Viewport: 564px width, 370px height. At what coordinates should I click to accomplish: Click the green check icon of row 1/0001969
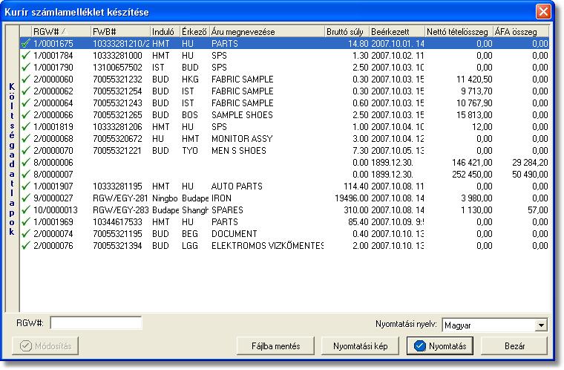pyautogui.click(x=25, y=222)
